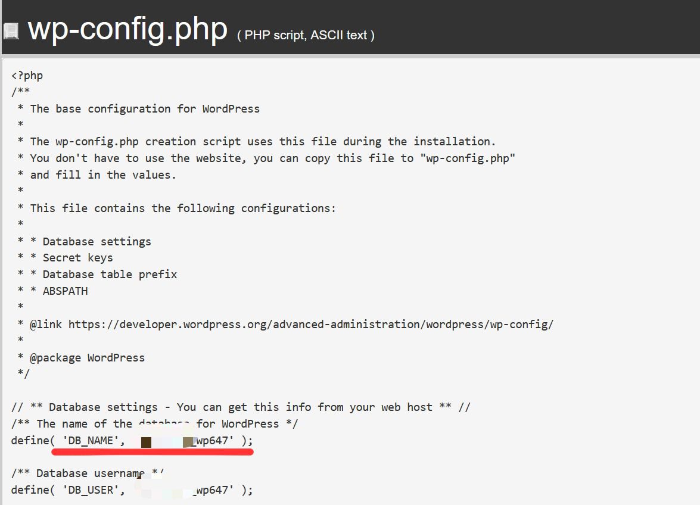Click the opening <?php tag line
Screen dimensions: 700x505
(27, 76)
